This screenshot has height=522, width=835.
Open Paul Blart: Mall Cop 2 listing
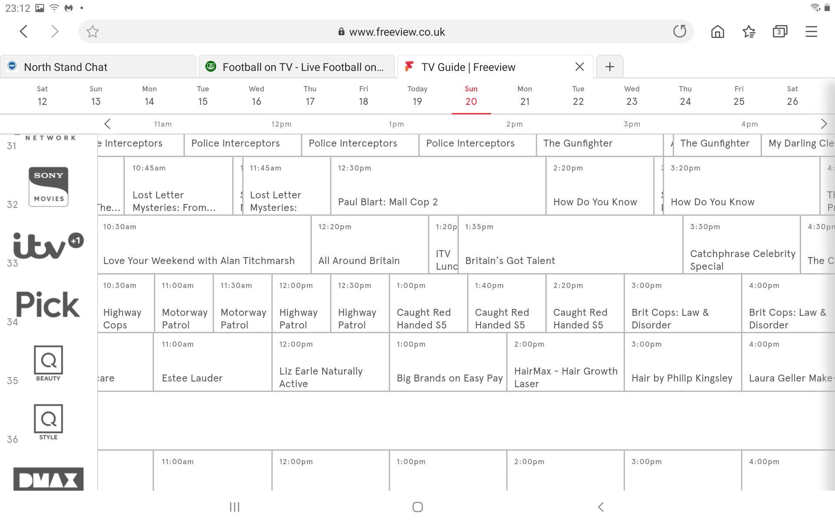pyautogui.click(x=438, y=186)
